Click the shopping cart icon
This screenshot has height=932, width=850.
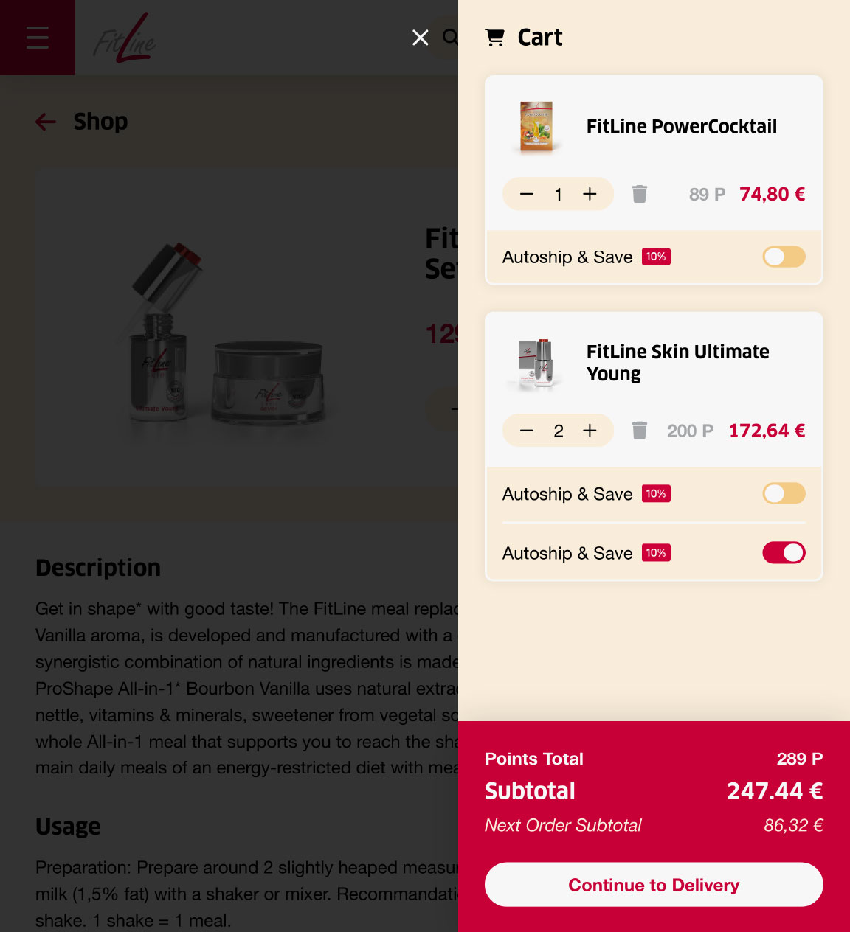(x=495, y=37)
